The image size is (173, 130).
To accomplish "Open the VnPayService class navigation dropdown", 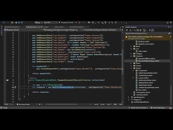I will [63, 30].
